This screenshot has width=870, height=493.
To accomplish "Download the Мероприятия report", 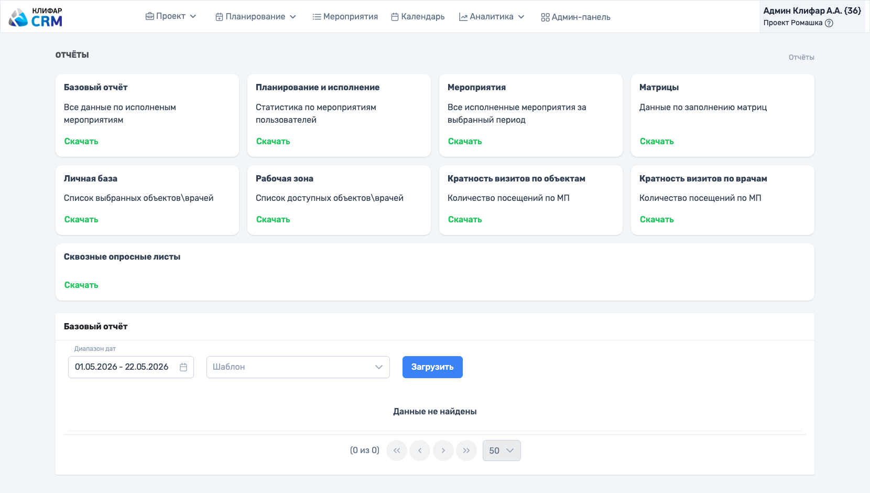I will point(465,141).
